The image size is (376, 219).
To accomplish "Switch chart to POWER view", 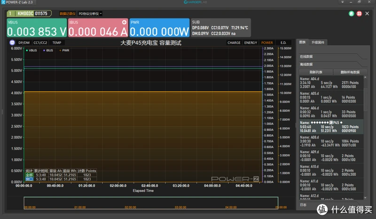I will coord(267,43).
